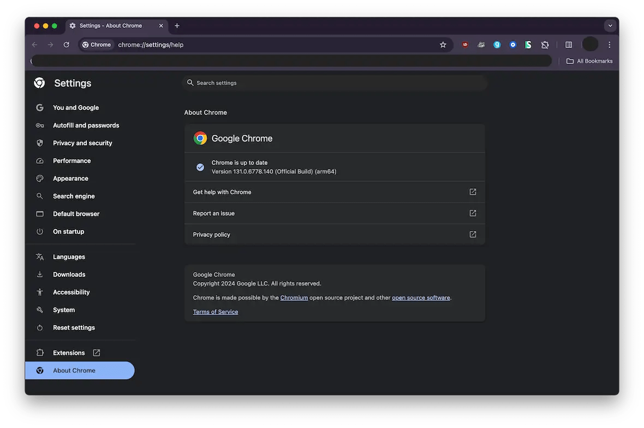Image resolution: width=644 pixels, height=428 pixels.
Task: Click the Grammarly extension icon
Action: [x=497, y=45]
